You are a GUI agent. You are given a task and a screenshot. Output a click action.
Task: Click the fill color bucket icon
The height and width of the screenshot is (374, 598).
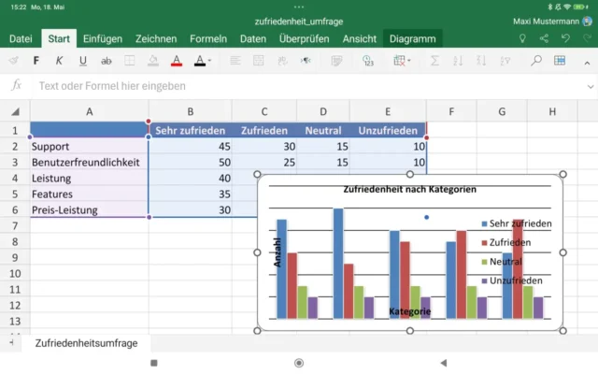[153, 61]
